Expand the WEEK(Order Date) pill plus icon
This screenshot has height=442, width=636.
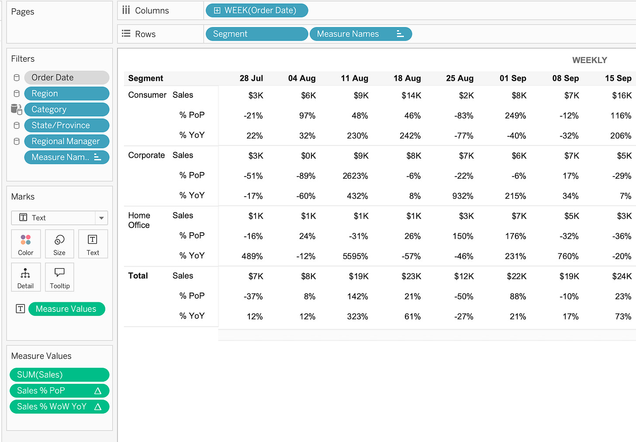[217, 10]
